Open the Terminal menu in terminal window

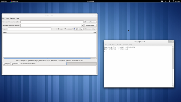click(x=125, y=45)
